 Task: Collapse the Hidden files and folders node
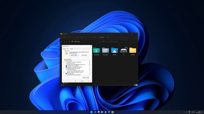[x=66, y=70]
